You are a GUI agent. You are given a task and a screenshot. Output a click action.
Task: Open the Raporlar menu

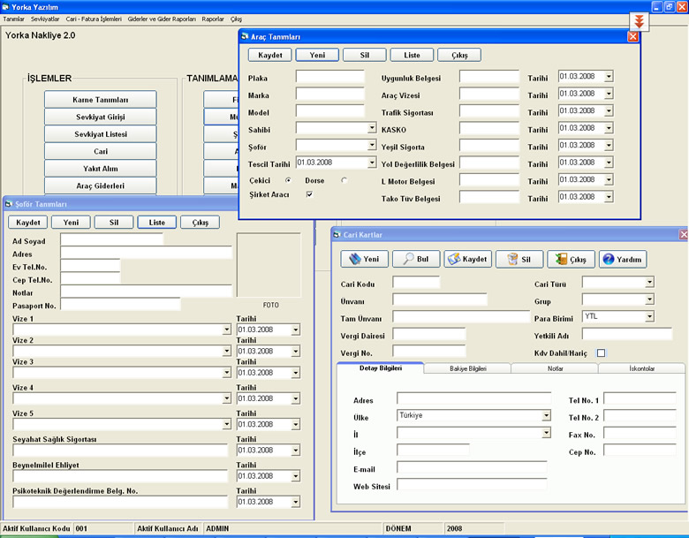pos(213,19)
